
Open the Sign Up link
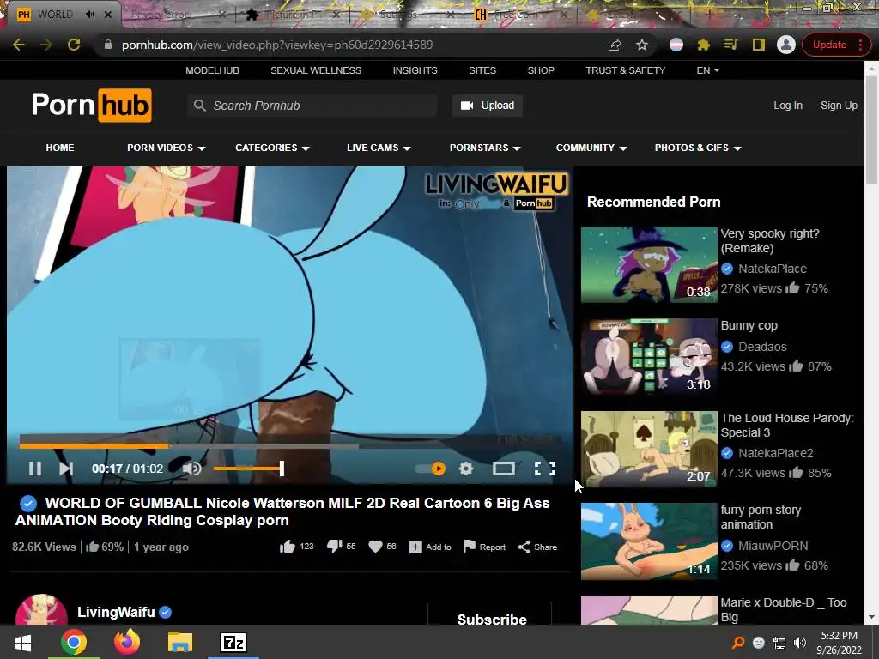(x=839, y=106)
